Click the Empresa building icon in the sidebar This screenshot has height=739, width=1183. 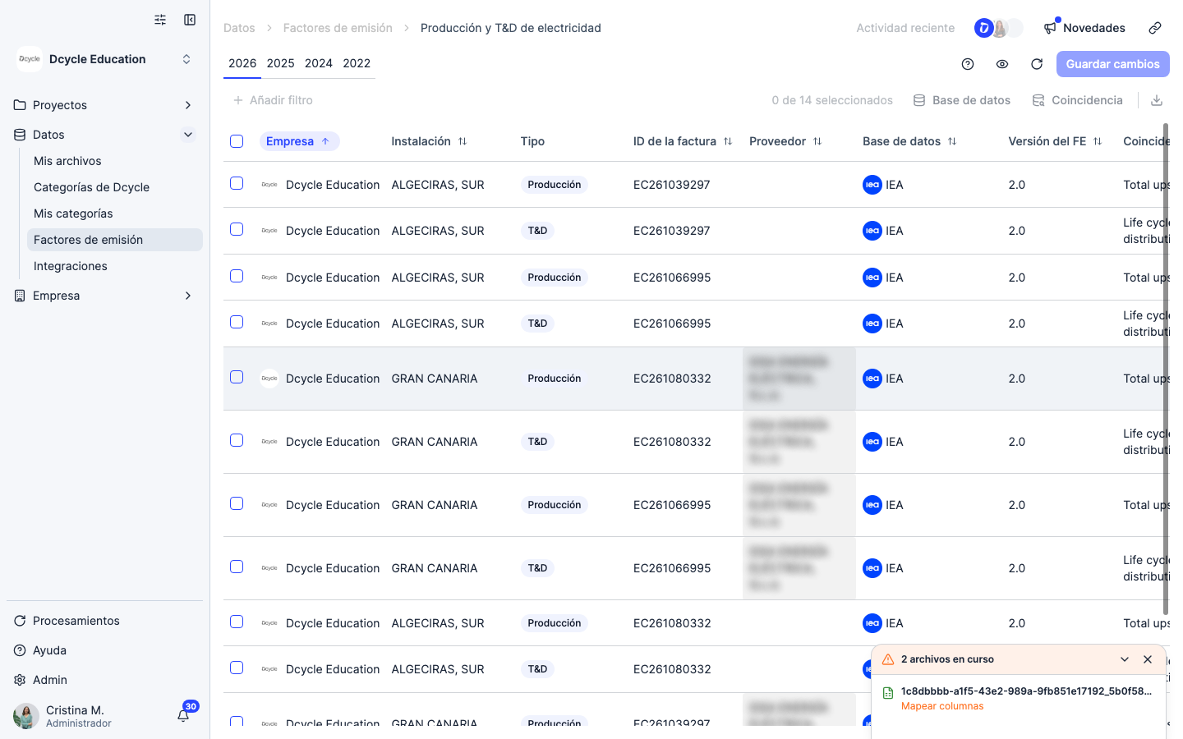tap(20, 296)
